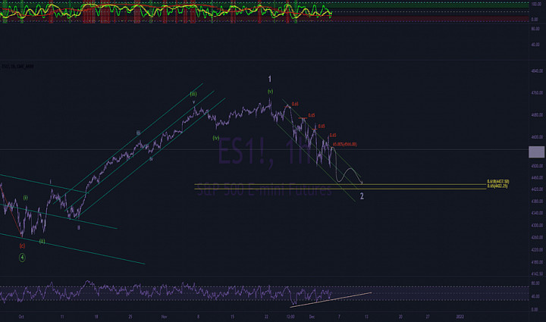Click the 4460.00 price axis label
The height and width of the screenshot is (322, 546).
[x=537, y=178]
